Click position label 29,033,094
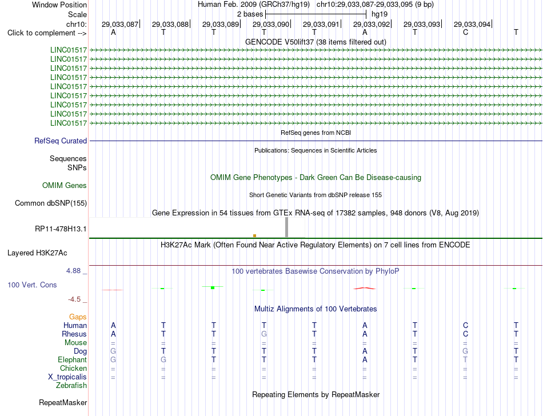Image resolution: width=543 pixels, height=416 pixels. pyautogui.click(x=472, y=24)
